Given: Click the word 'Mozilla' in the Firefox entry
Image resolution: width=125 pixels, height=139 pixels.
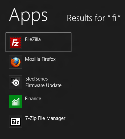Looking at the screenshot, I should click(x=33, y=59).
